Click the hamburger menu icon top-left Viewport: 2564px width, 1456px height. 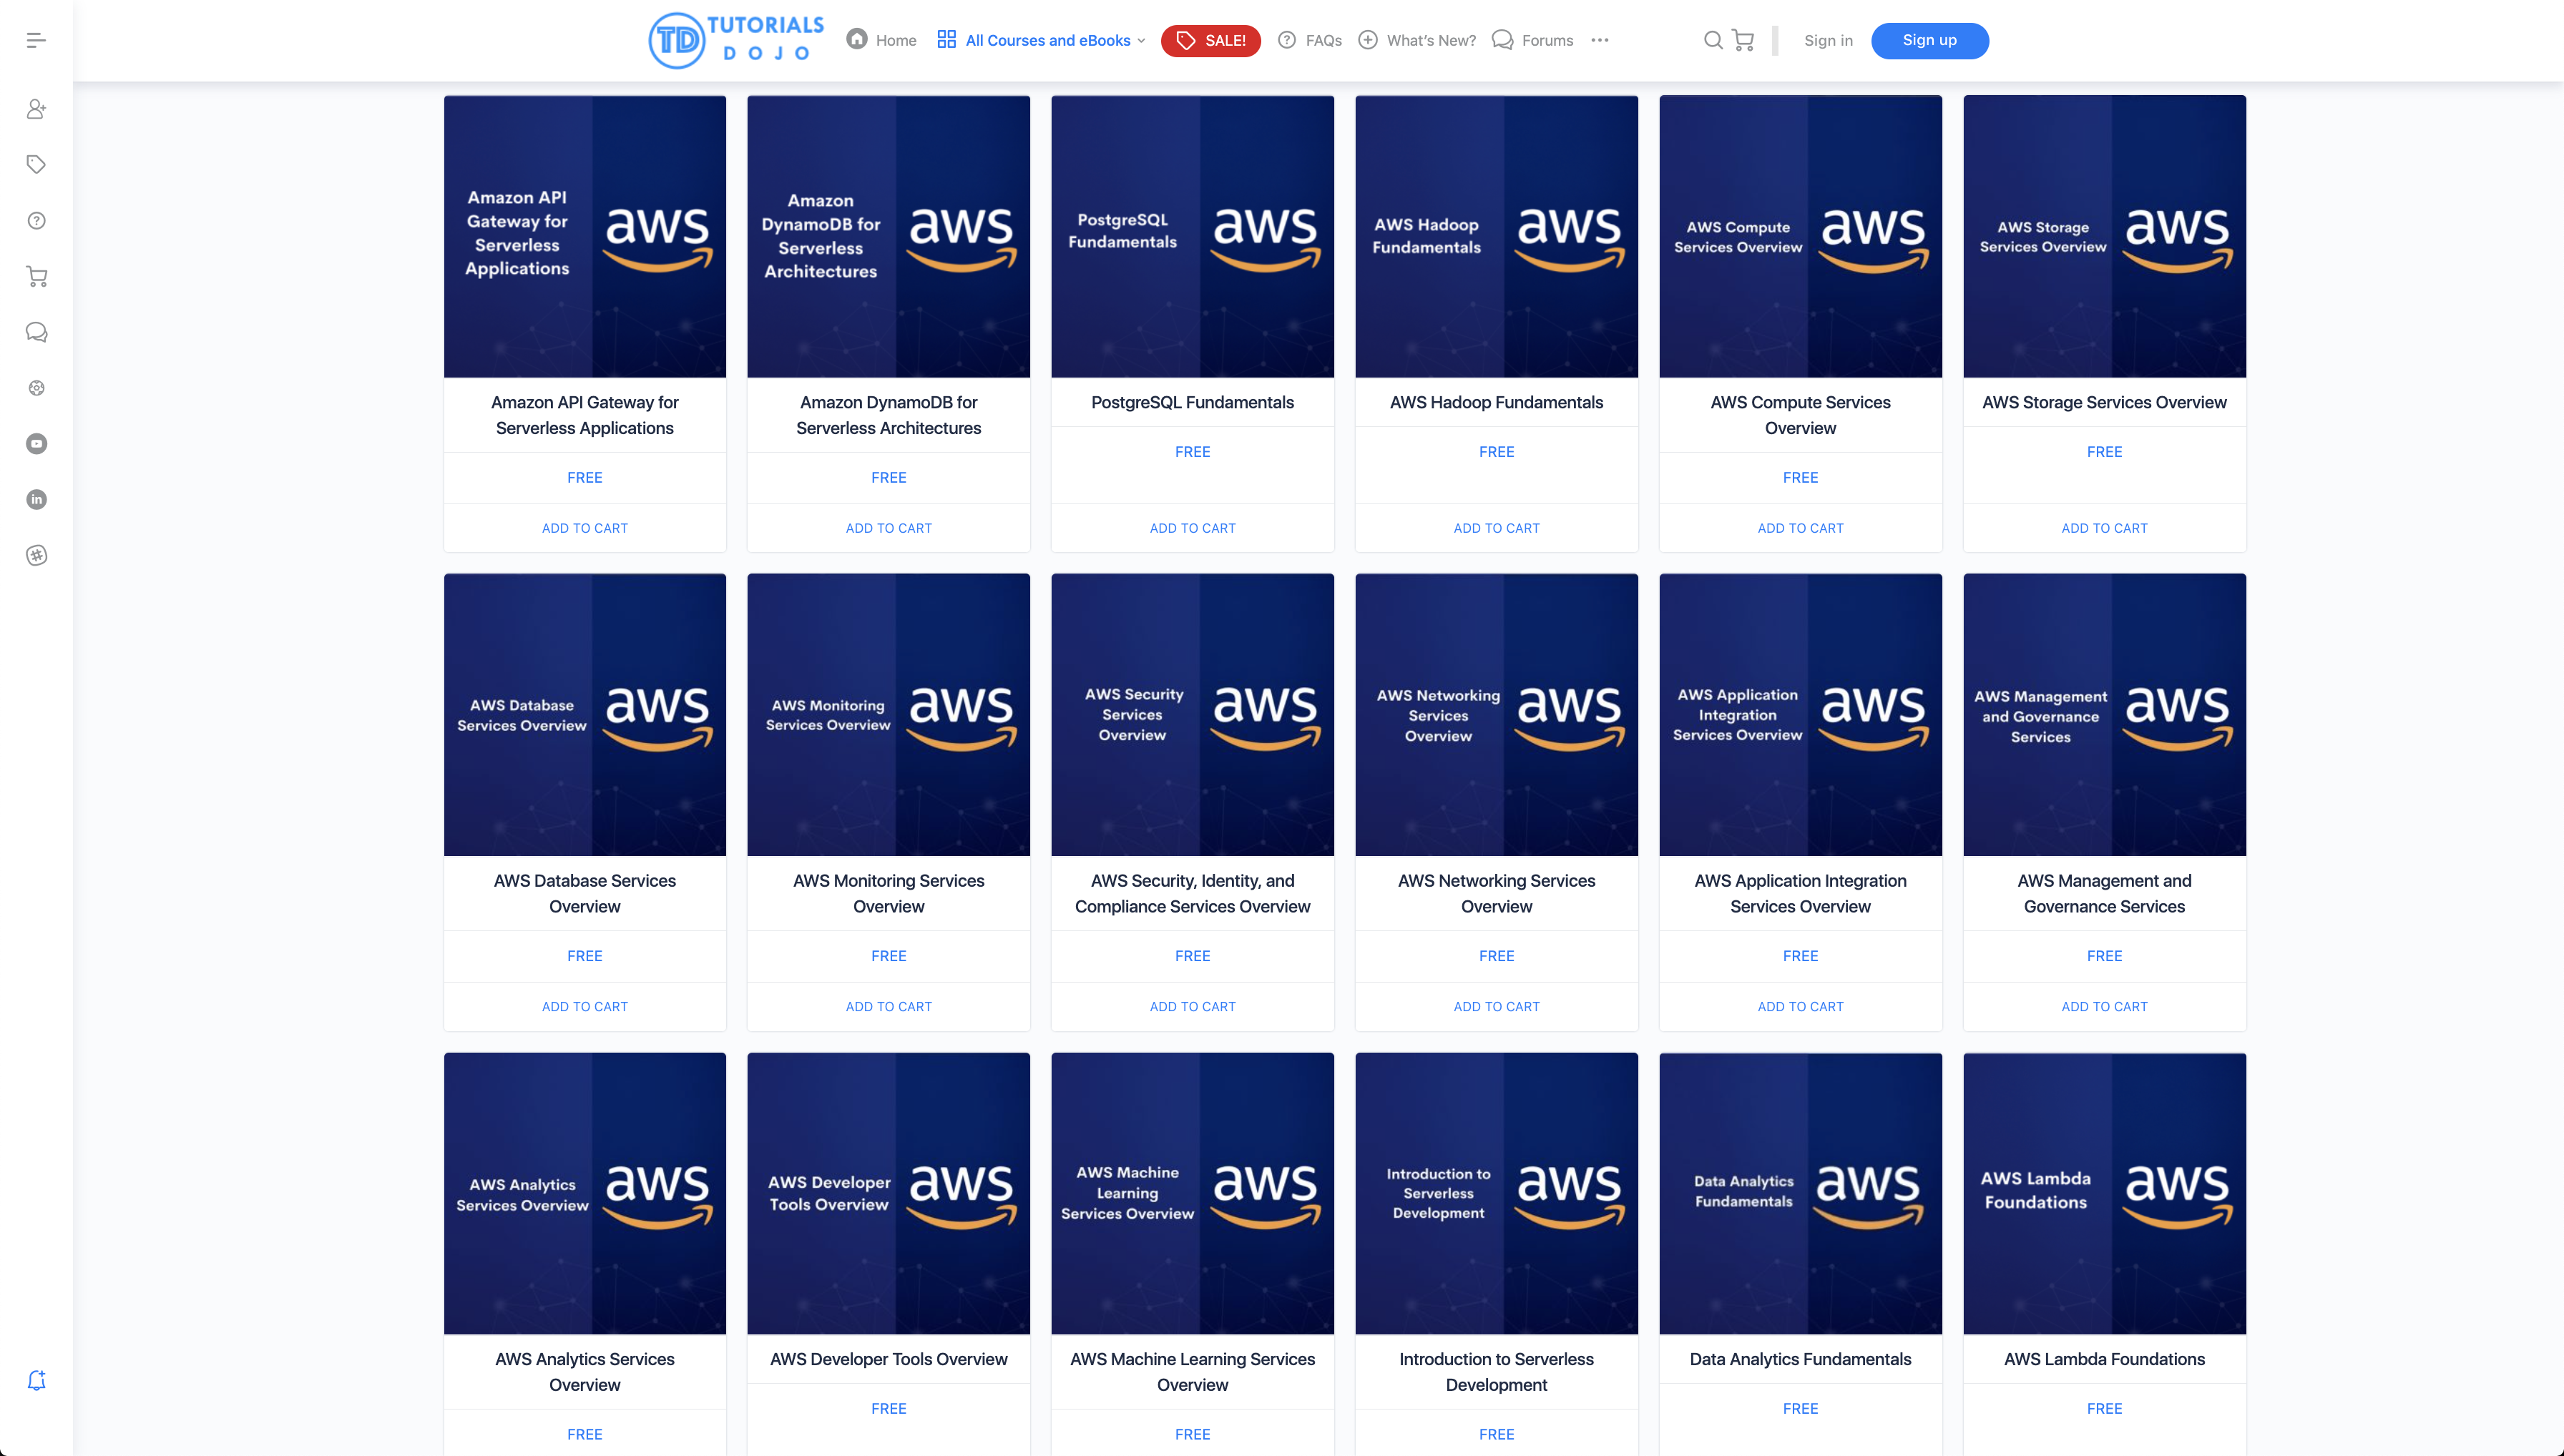click(x=35, y=39)
